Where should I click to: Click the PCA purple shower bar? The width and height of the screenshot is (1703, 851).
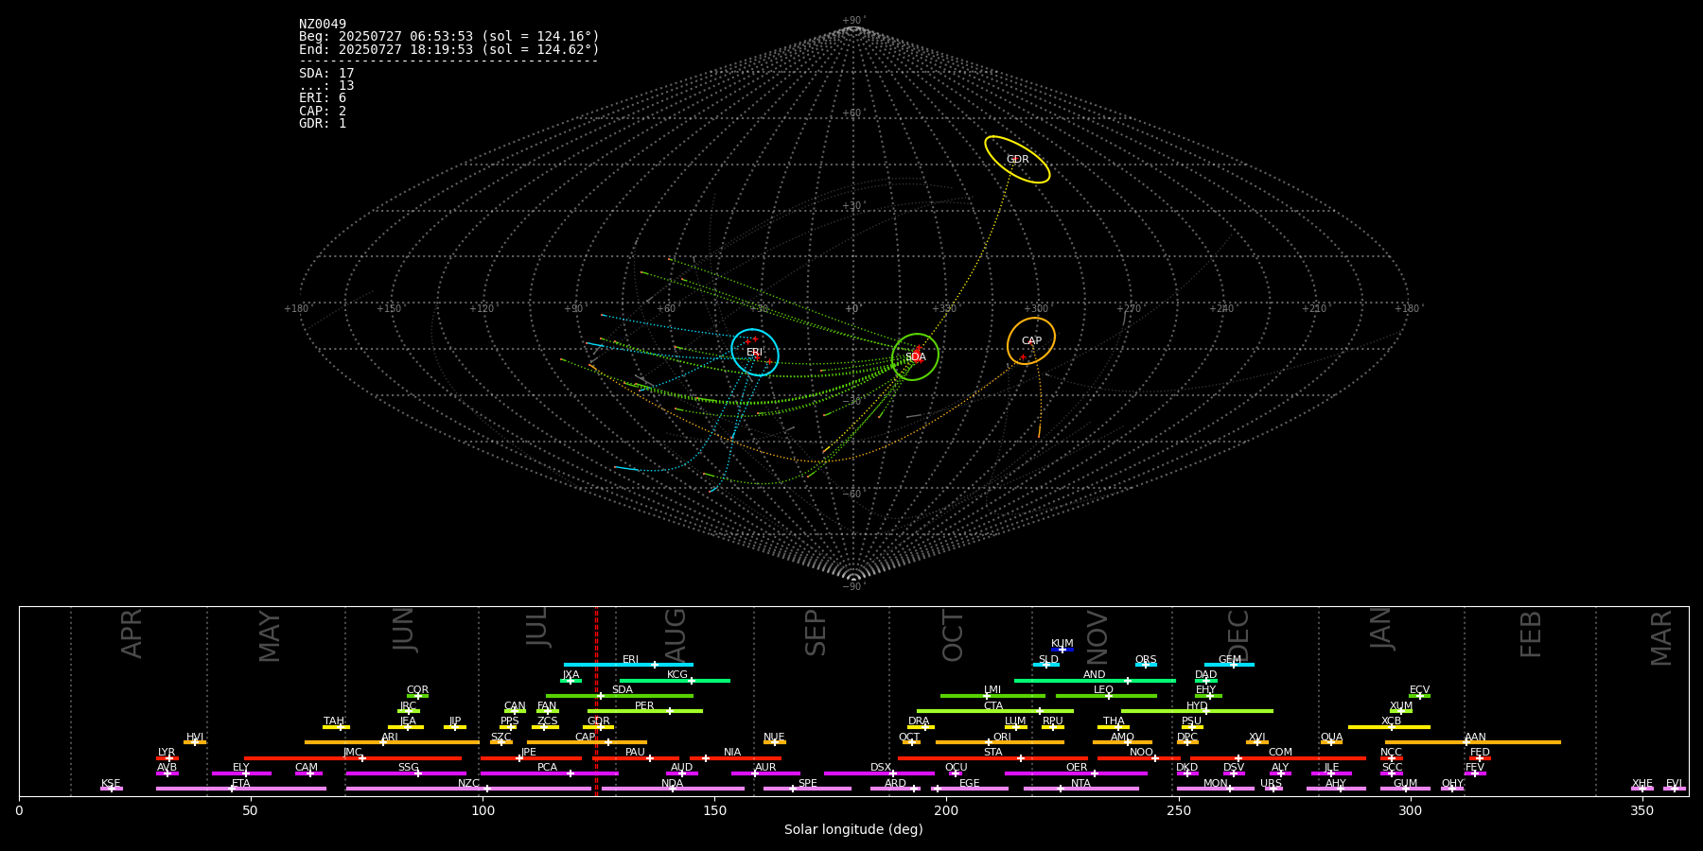[x=549, y=773]
